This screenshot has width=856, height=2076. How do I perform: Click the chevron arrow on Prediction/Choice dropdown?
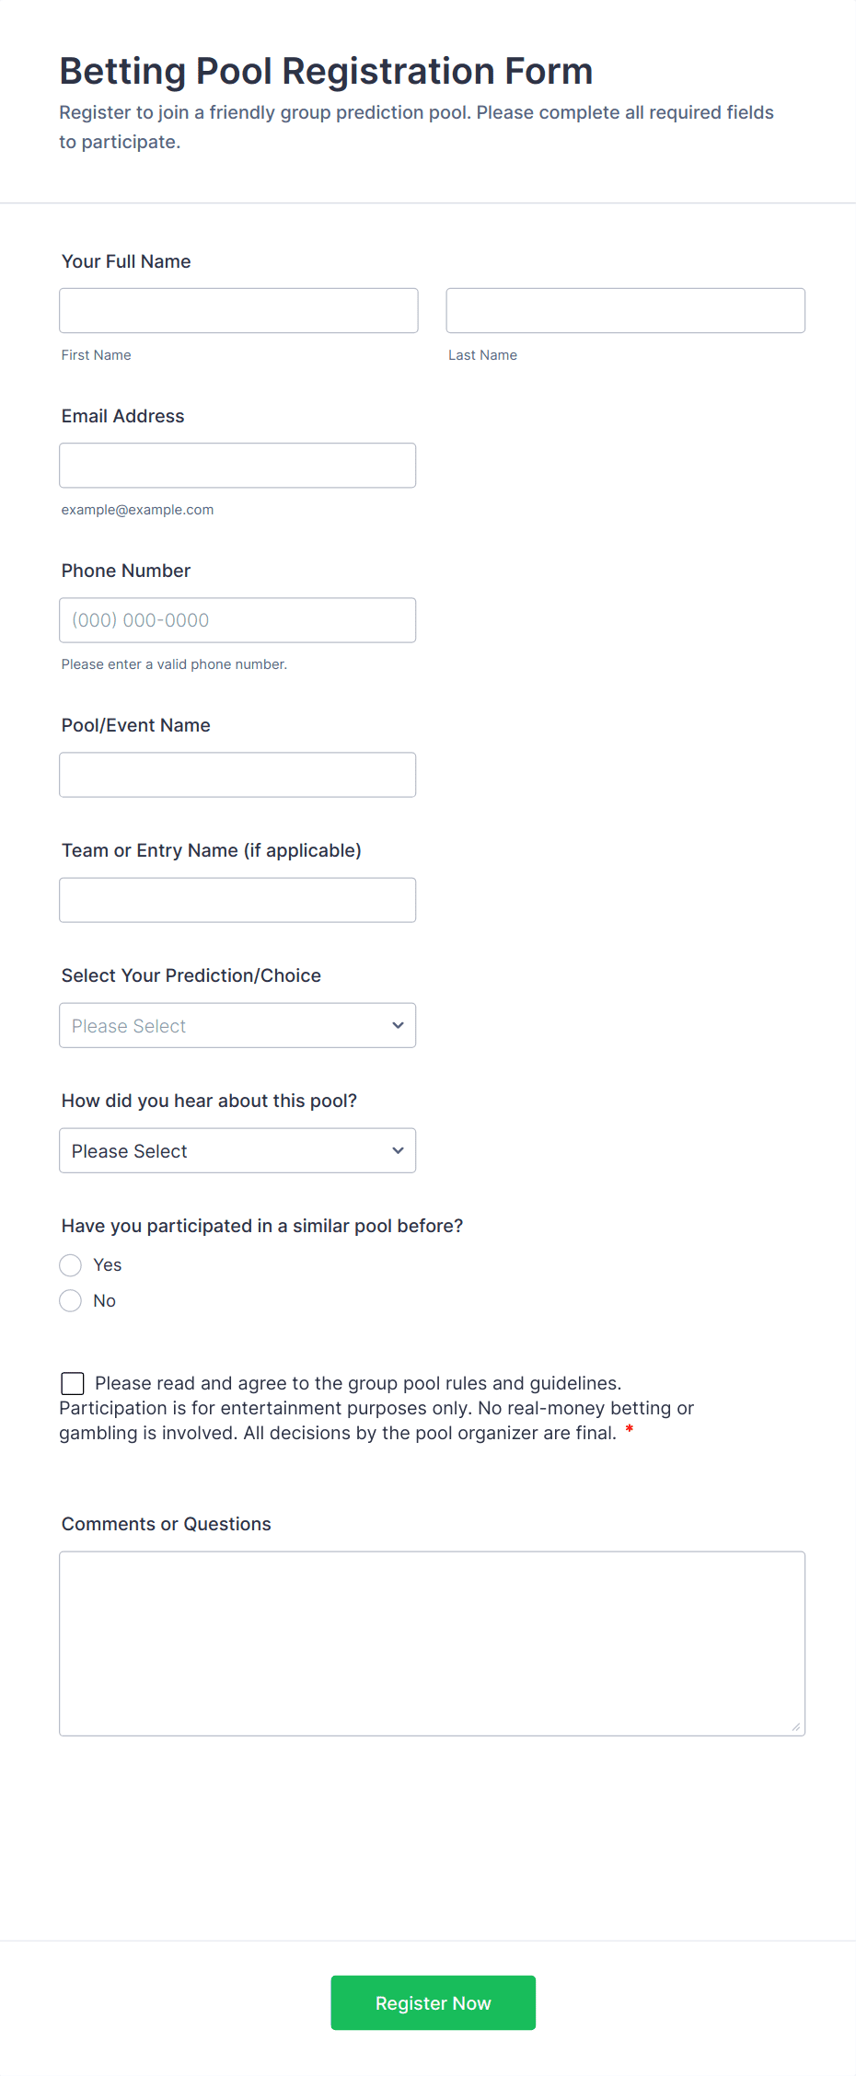pyautogui.click(x=398, y=1025)
